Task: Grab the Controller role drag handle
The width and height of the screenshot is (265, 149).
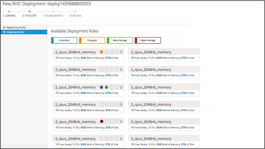Action: [x=52, y=40]
